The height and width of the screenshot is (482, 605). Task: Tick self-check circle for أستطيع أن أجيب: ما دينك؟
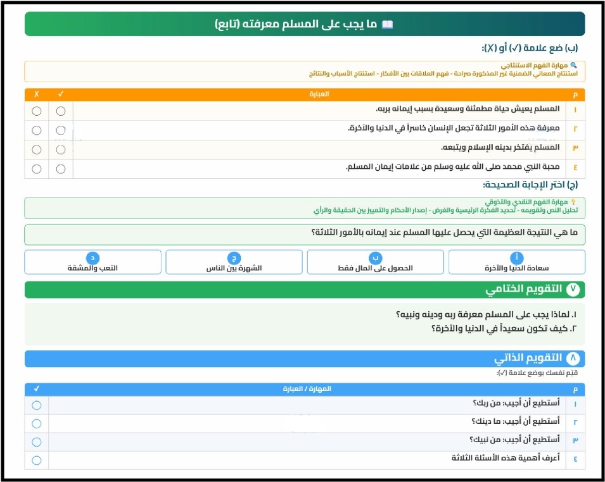coord(37,423)
